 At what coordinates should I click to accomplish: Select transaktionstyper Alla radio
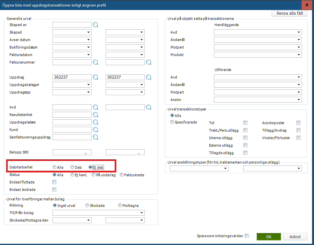pos(172,115)
